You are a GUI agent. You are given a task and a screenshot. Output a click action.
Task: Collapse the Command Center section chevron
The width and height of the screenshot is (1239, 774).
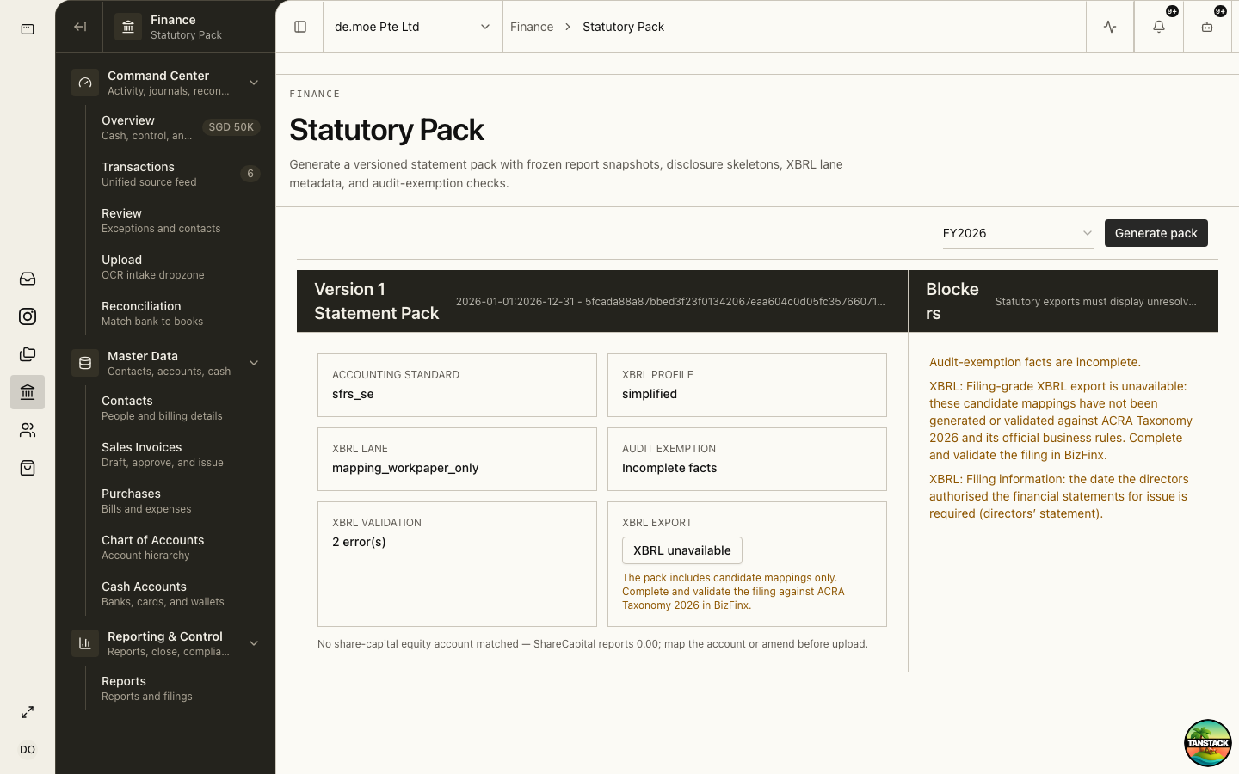[x=254, y=83]
